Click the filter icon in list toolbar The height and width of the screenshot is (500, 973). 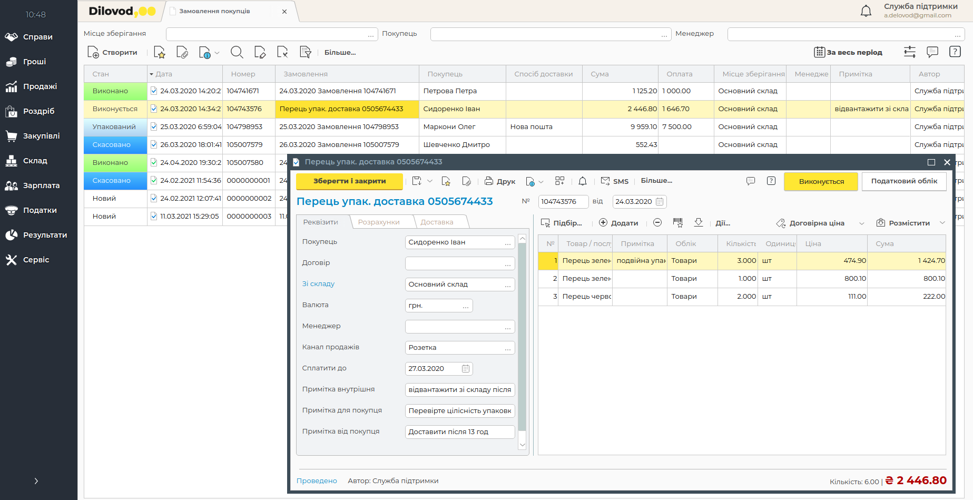coord(305,52)
